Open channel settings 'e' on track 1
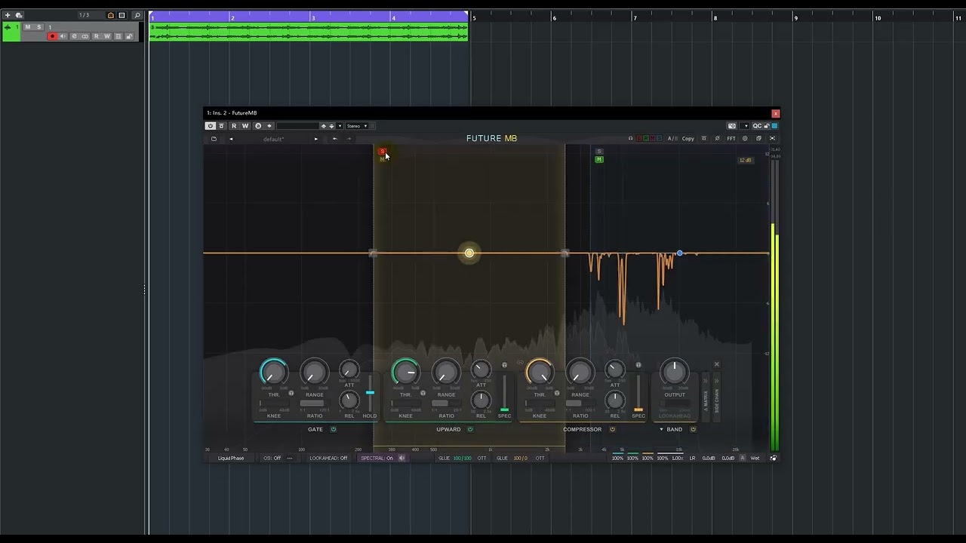The height and width of the screenshot is (543, 966). click(74, 36)
